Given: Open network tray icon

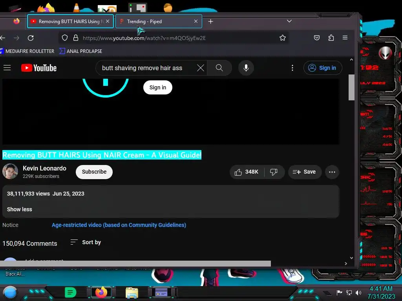Looking at the screenshot, I should pos(349,292).
